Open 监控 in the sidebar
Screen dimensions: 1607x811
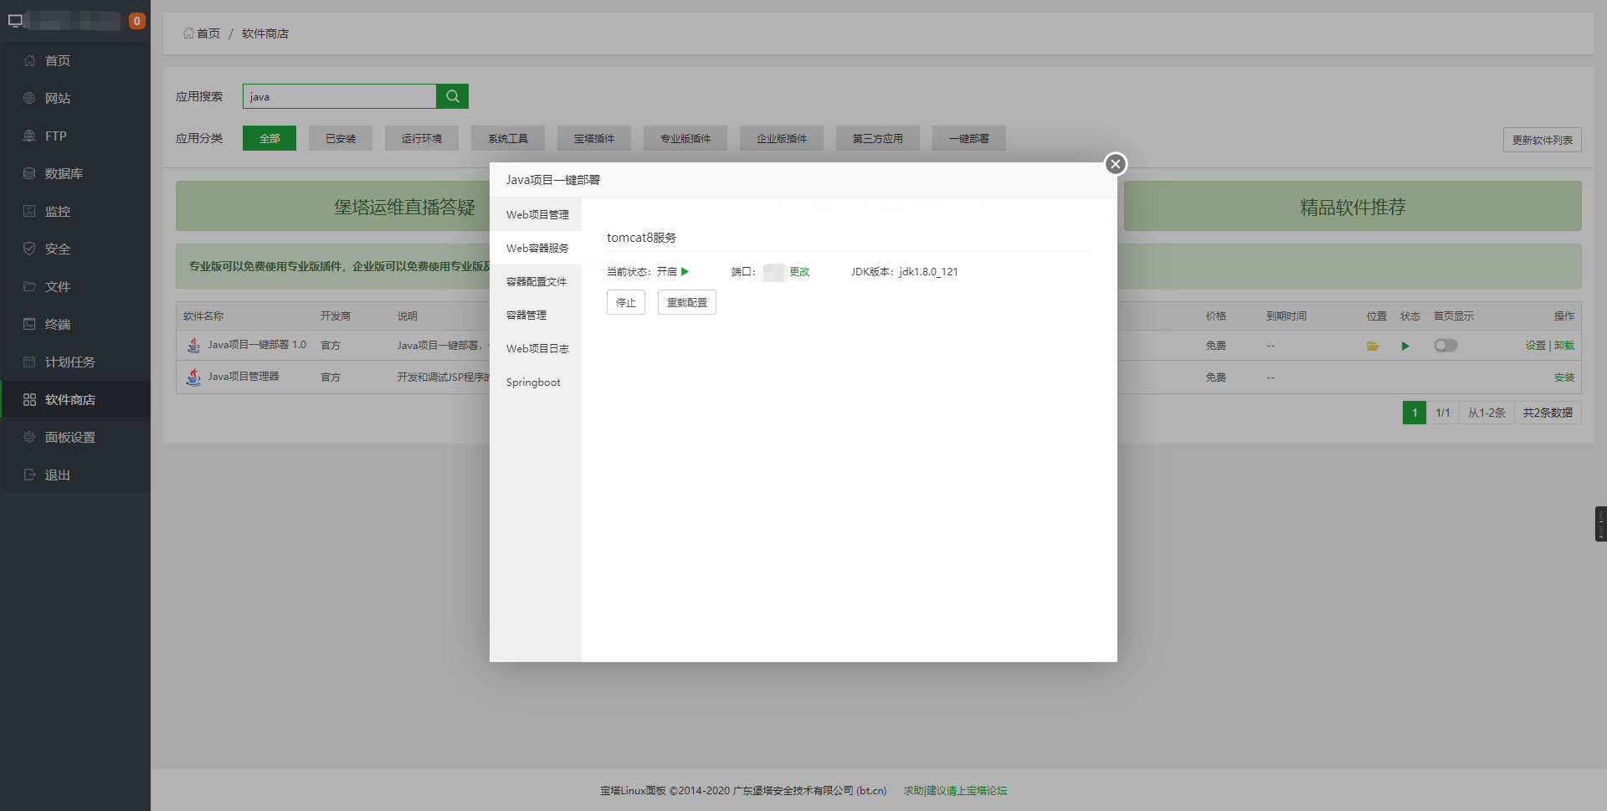tap(75, 211)
